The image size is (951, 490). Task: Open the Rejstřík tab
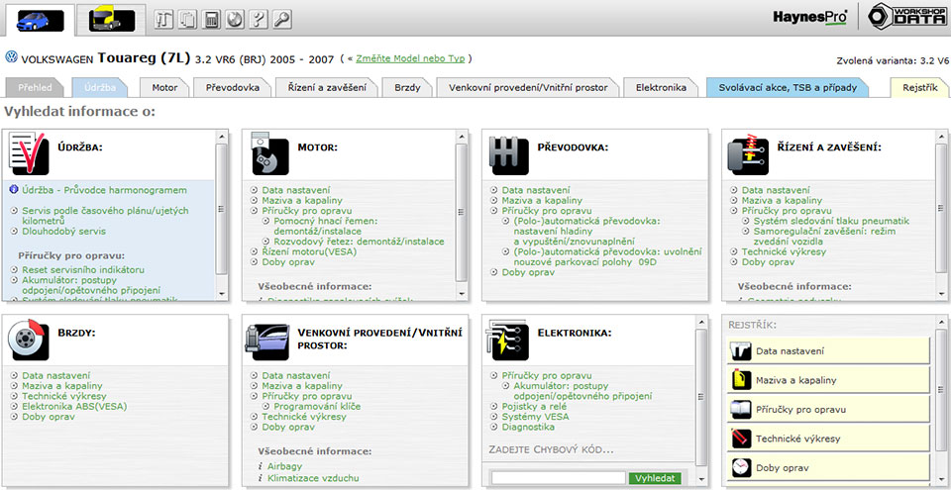point(919,87)
